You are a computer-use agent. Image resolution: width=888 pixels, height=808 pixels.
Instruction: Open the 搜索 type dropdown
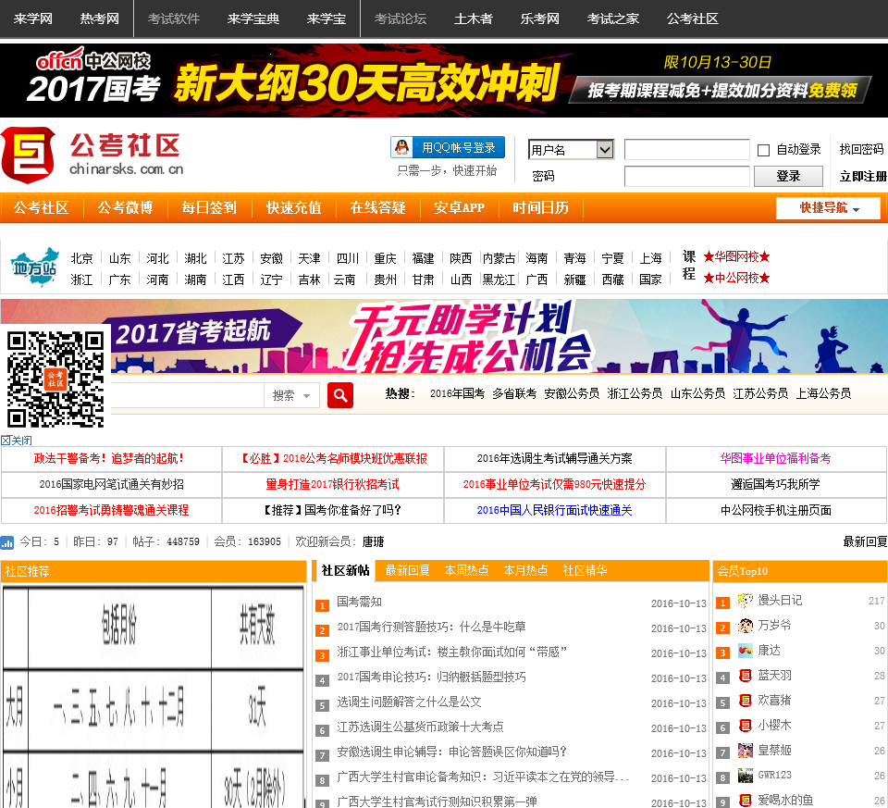(x=291, y=395)
